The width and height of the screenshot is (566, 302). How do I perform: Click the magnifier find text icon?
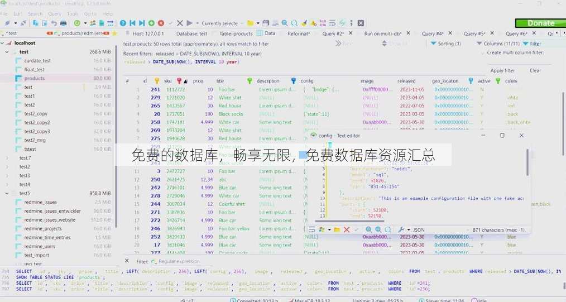coord(285,23)
